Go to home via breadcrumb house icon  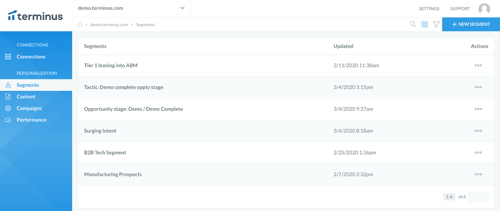click(x=80, y=24)
